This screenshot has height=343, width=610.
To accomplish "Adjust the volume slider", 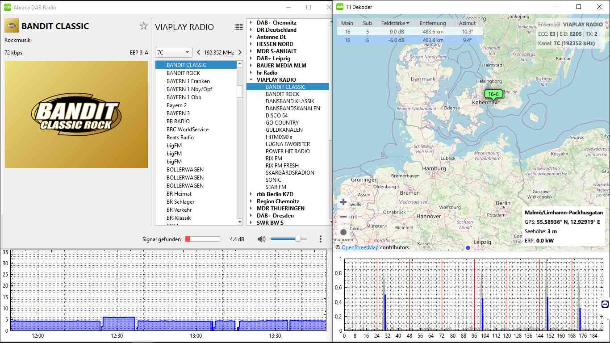I will click(x=298, y=239).
